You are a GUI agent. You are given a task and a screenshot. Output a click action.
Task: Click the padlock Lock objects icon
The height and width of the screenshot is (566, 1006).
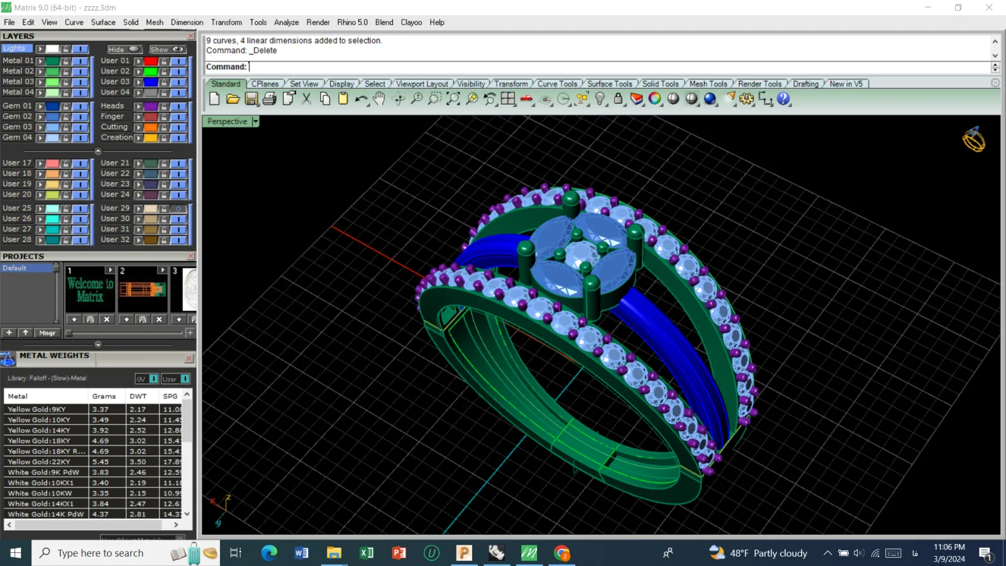coord(618,99)
